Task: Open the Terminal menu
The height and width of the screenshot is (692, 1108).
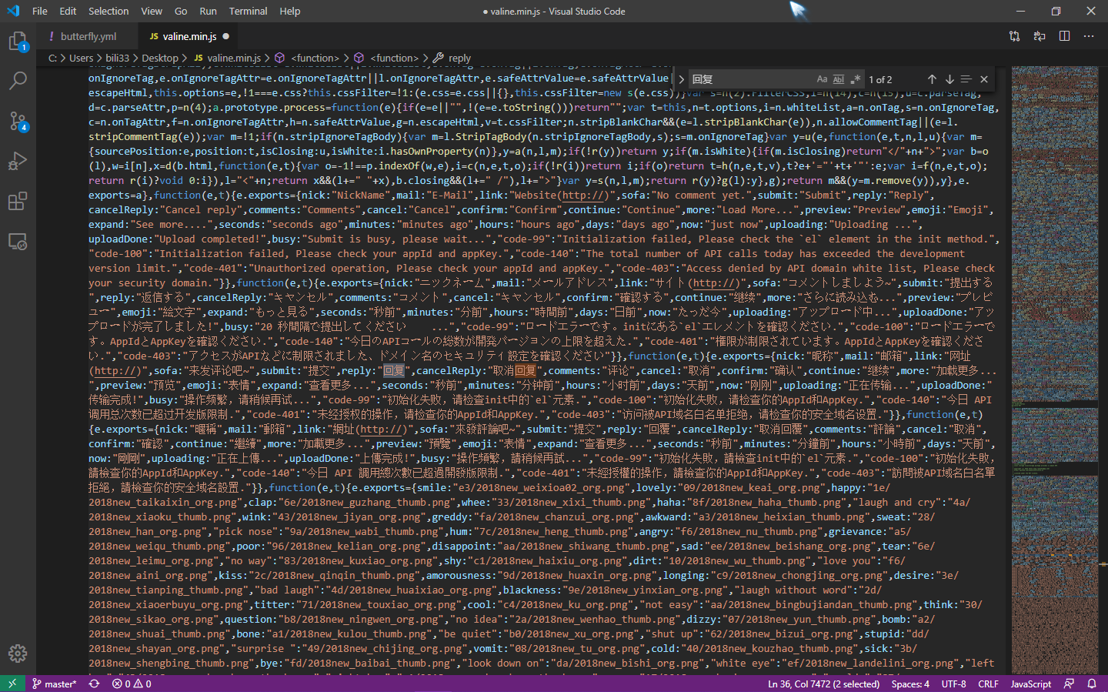Action: [x=248, y=12]
